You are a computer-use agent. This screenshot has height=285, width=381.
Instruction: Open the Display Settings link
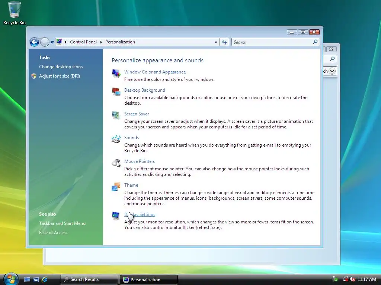140,214
